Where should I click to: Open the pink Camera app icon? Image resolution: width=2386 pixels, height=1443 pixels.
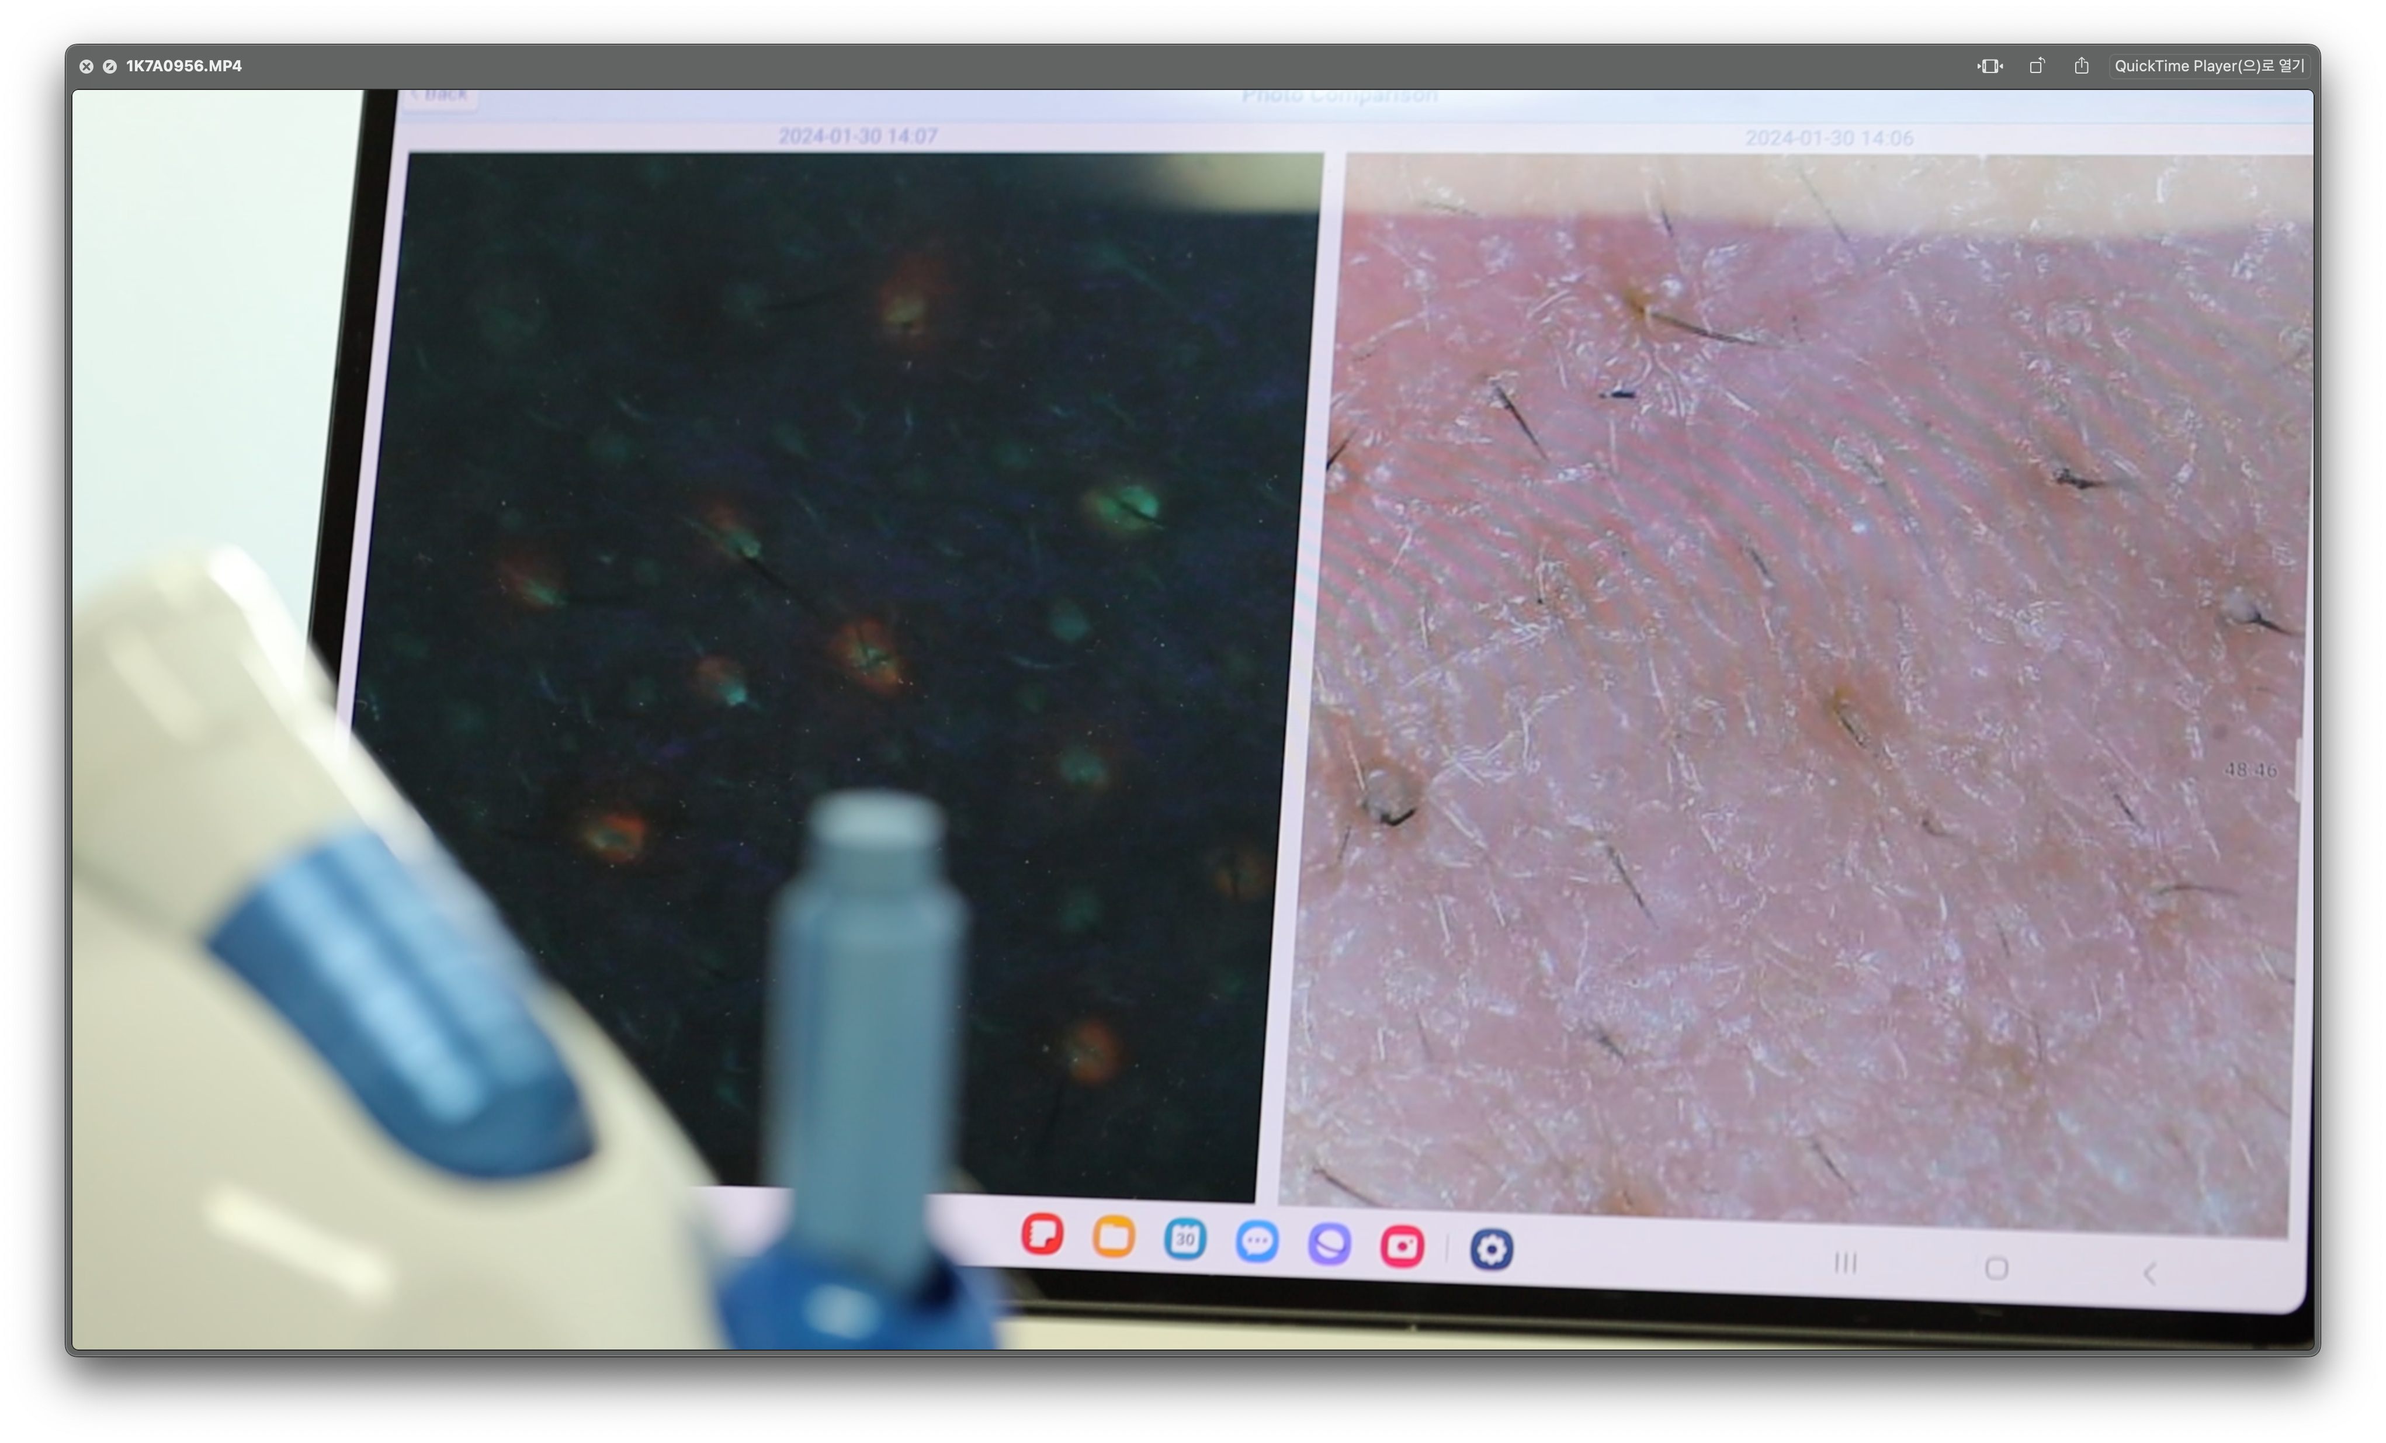(1402, 1246)
